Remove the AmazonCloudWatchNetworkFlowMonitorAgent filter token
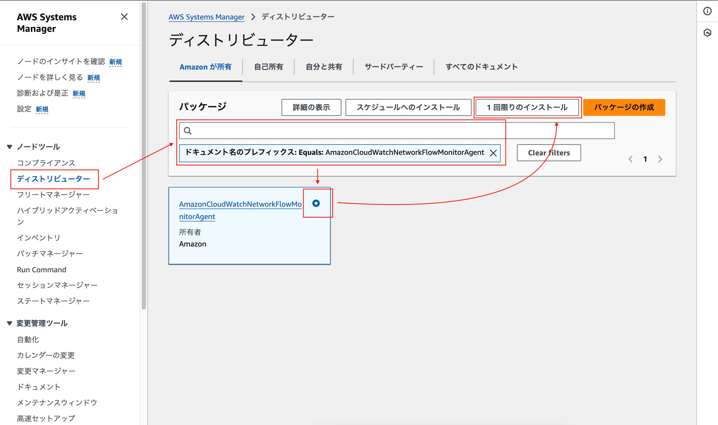The image size is (718, 425). click(x=493, y=153)
